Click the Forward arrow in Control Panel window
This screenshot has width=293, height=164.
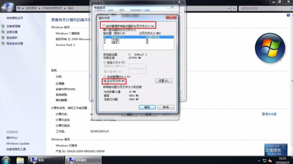click(x=10, y=8)
